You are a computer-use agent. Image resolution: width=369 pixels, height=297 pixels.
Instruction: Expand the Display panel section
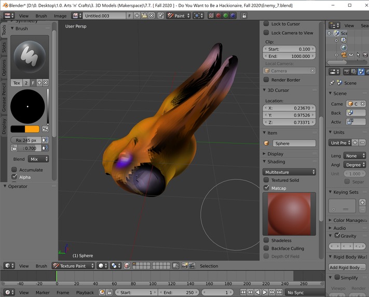point(275,154)
